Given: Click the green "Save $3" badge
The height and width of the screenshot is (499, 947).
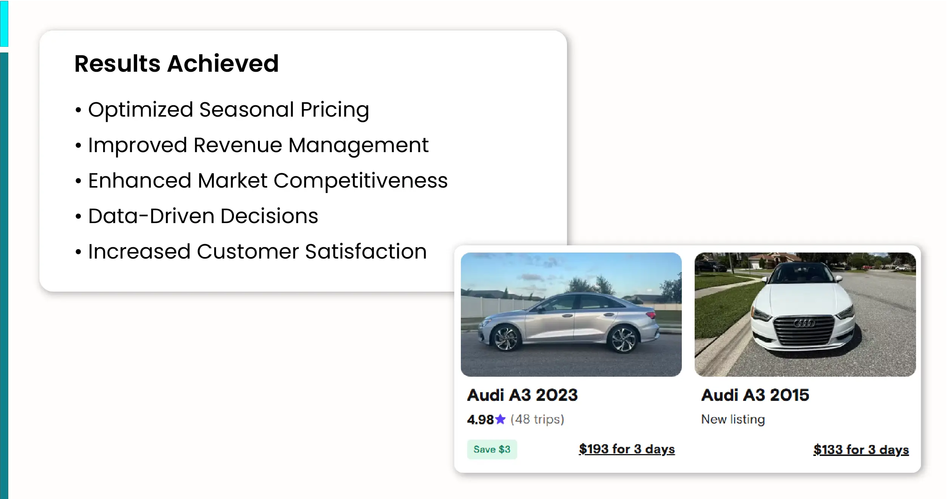Looking at the screenshot, I should pyautogui.click(x=492, y=450).
